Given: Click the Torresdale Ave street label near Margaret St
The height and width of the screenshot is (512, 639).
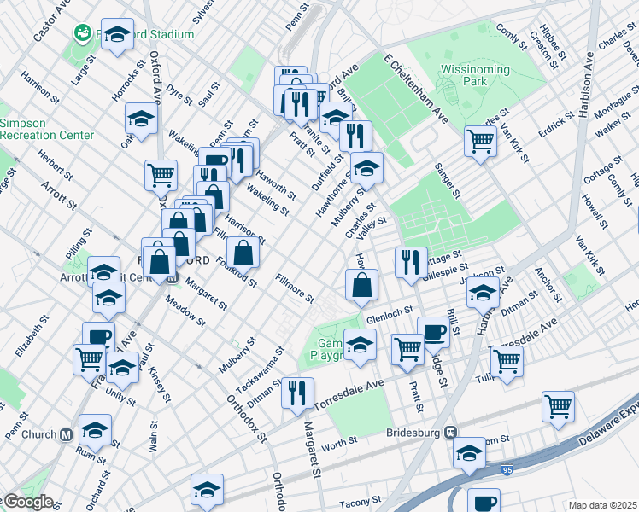Looking at the screenshot, I should point(349,394).
